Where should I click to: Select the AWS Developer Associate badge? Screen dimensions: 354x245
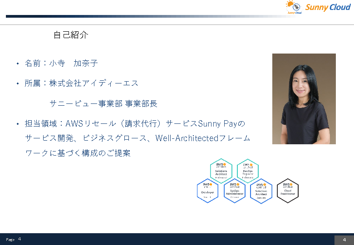pyautogui.click(x=207, y=191)
